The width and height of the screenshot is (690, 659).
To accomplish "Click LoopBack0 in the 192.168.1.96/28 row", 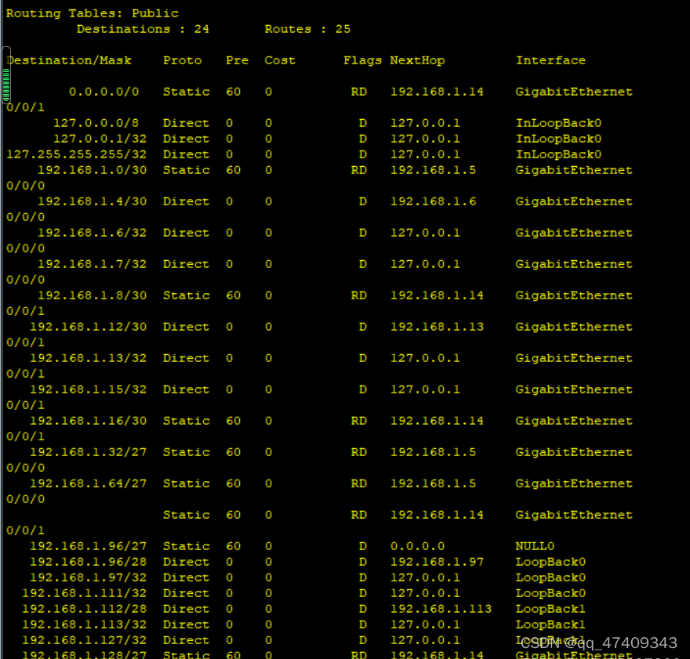I will click(551, 562).
